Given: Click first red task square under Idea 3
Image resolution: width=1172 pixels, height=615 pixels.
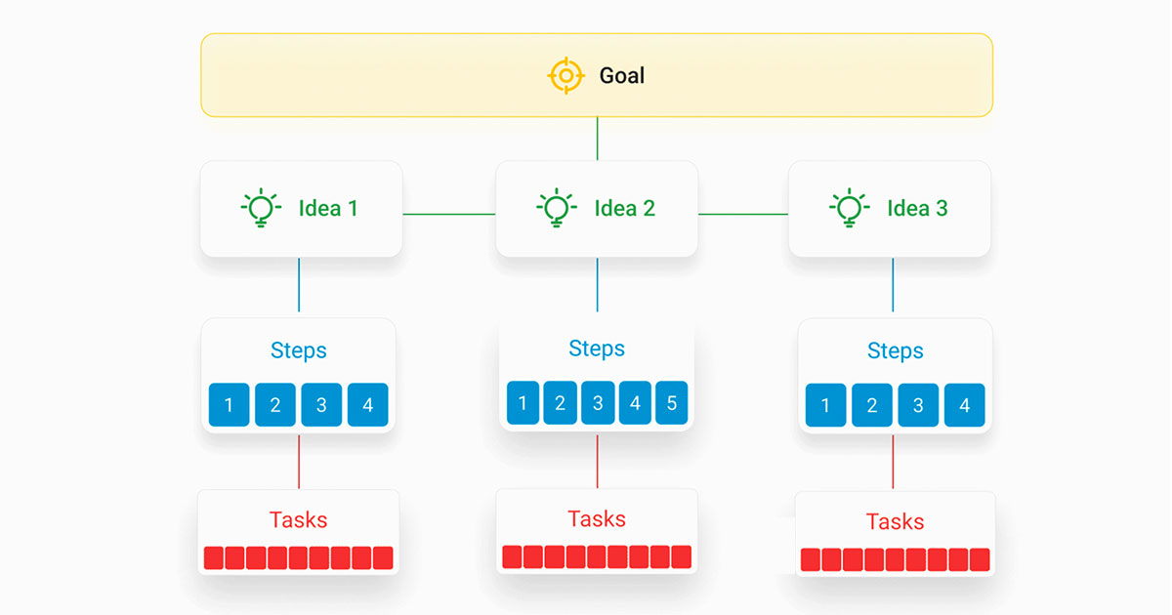Looking at the screenshot, I should [811, 559].
